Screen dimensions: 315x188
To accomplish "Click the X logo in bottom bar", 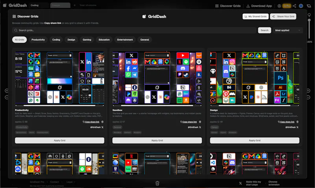I will tap(240, 183).
